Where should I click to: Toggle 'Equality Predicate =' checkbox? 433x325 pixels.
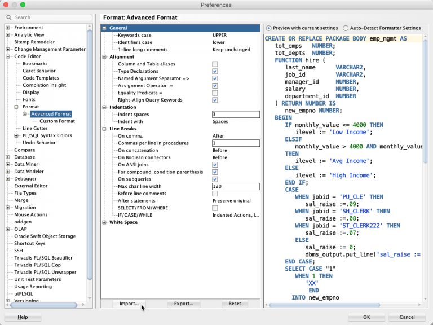point(215,93)
